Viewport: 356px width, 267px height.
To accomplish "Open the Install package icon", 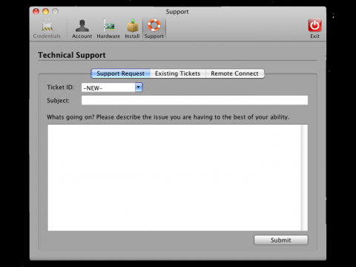I will [x=133, y=25].
